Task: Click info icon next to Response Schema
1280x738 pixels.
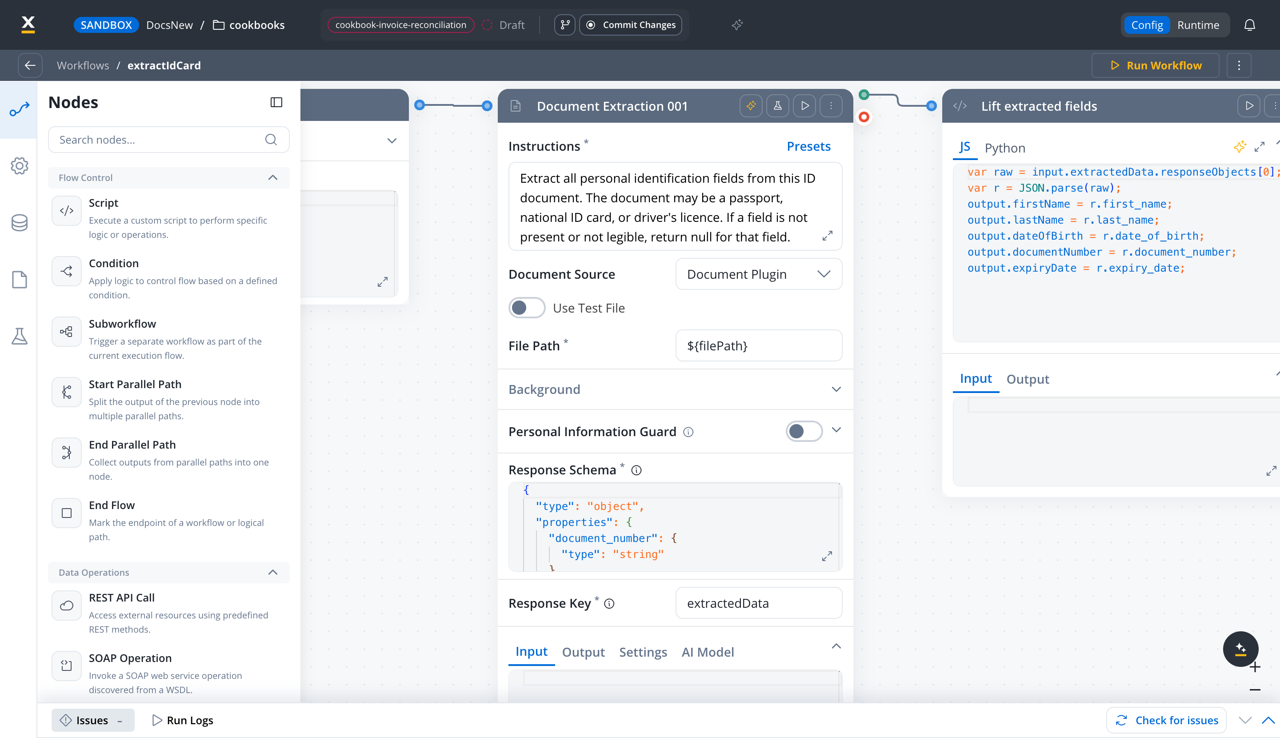Action: tap(636, 470)
